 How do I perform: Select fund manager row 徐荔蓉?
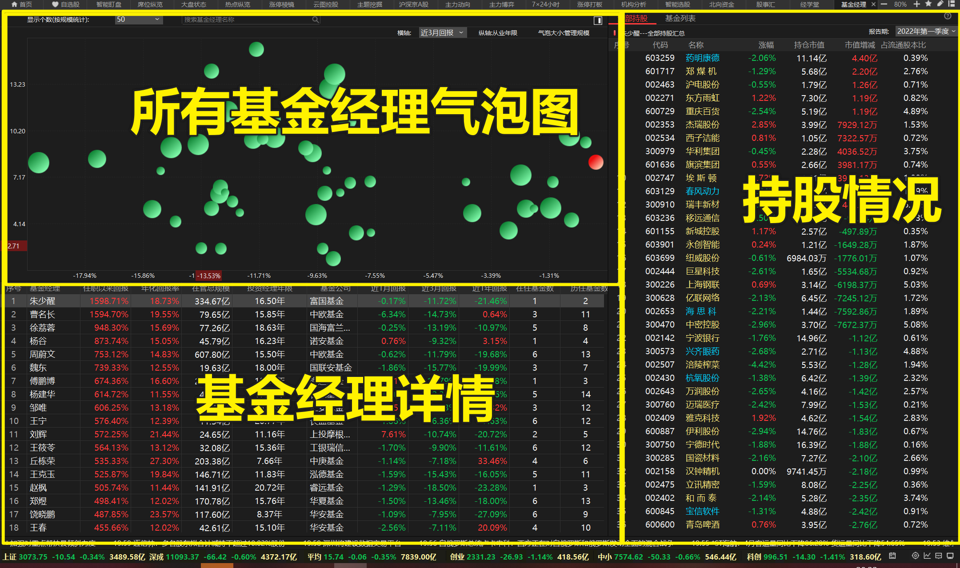coord(304,328)
